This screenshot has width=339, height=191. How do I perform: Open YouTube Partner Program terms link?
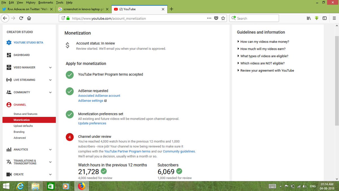click(127, 151)
